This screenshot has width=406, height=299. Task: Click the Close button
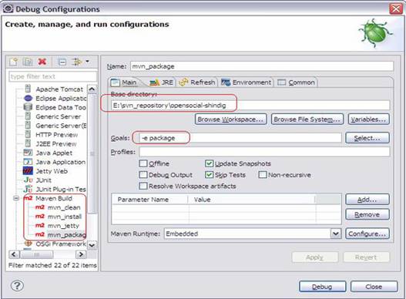(374, 287)
